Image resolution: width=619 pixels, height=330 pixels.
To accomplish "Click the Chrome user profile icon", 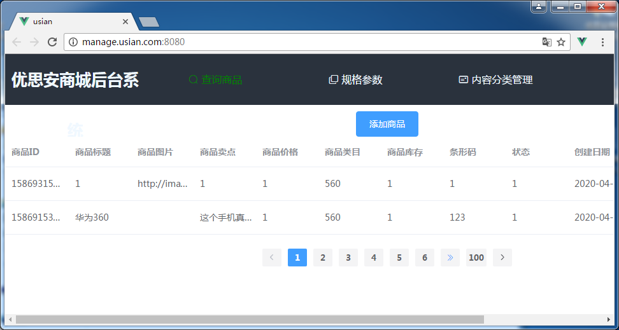I will point(539,6).
